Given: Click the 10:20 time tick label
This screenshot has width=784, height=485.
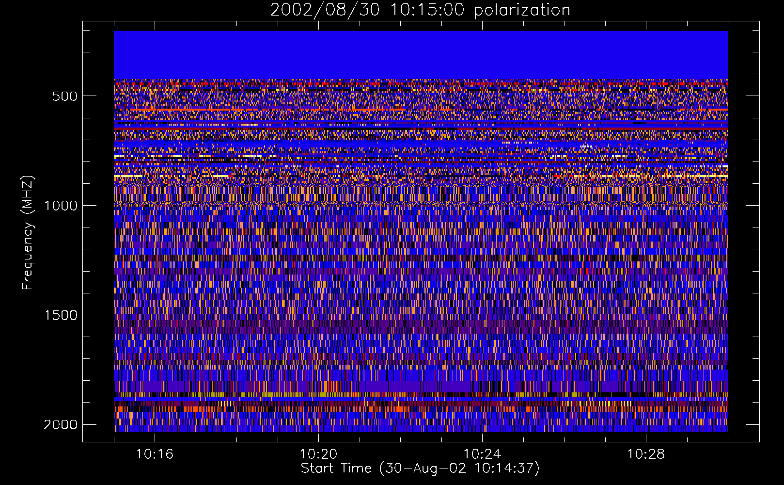Looking at the screenshot, I should click(x=318, y=454).
